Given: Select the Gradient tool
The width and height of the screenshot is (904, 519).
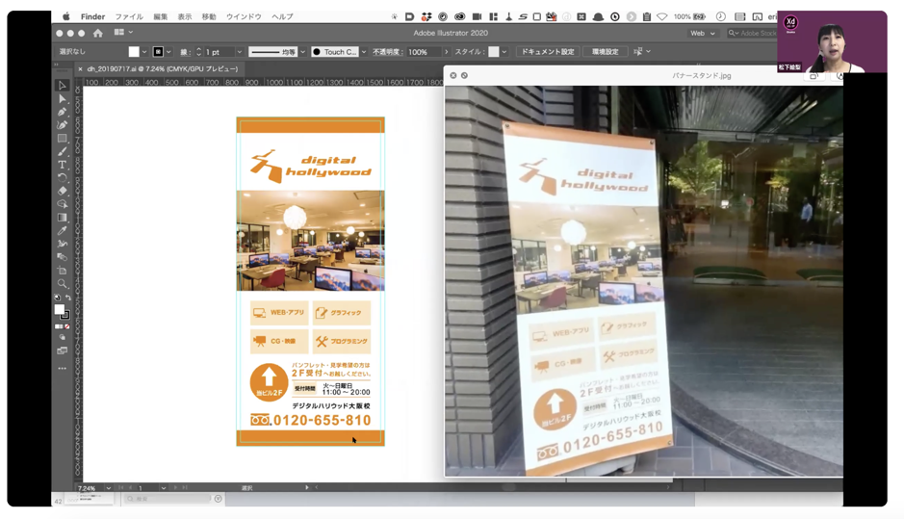Looking at the screenshot, I should [63, 218].
